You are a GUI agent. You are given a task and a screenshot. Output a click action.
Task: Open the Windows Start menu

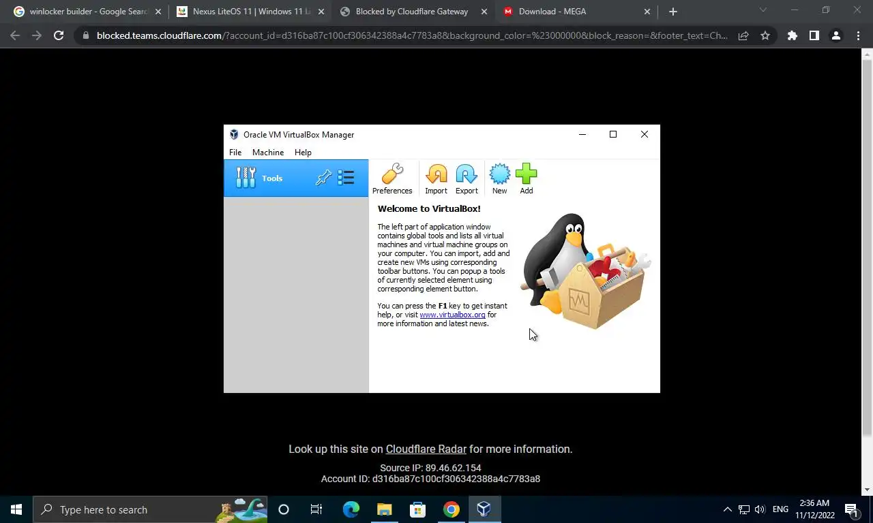16,509
